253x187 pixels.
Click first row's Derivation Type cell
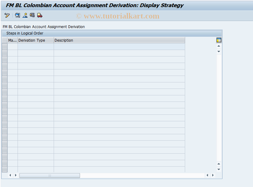click(x=36, y=47)
